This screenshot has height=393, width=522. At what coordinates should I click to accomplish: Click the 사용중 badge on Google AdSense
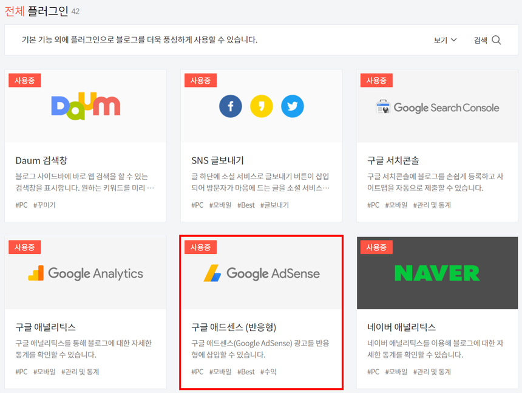(x=200, y=247)
